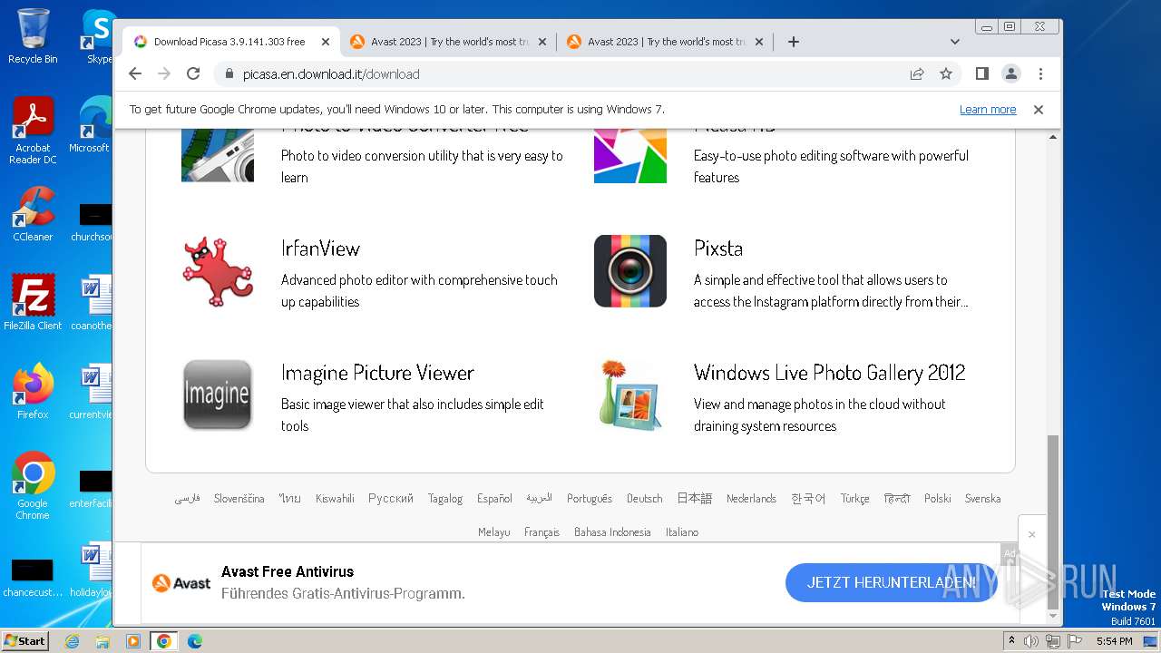The width and height of the screenshot is (1161, 653).
Task: Select Kiswahili language
Action: pos(335,499)
